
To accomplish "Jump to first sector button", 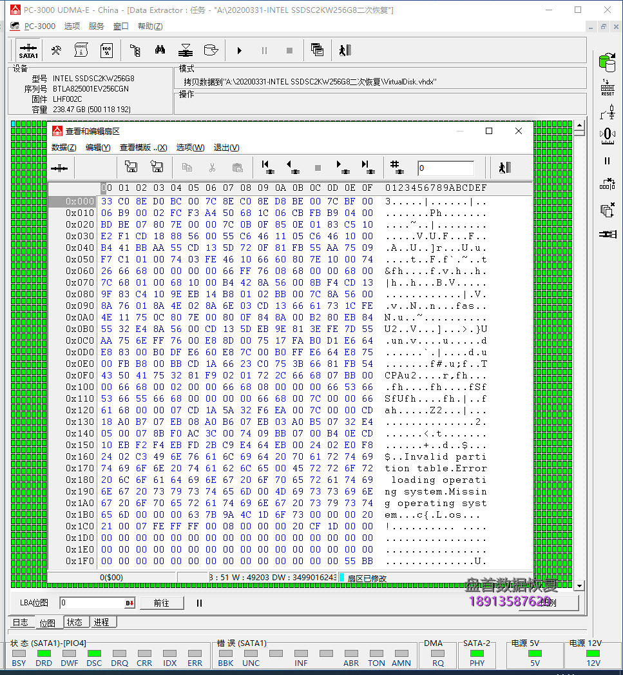I will [x=267, y=167].
